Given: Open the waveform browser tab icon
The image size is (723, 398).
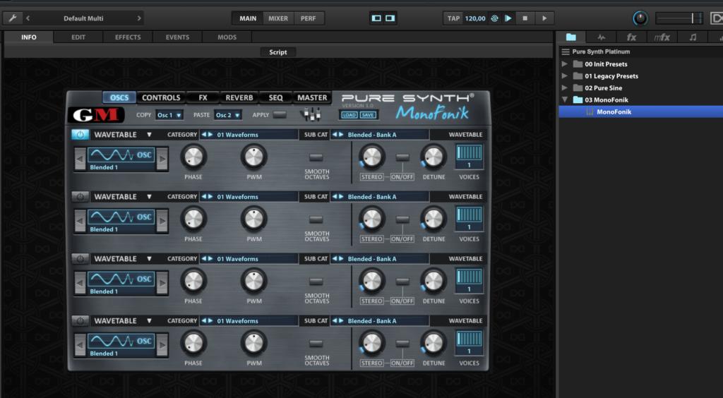Looking at the screenshot, I should pos(602,37).
